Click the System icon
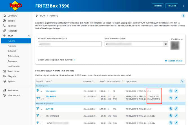This screenshot has width=188, height=125. (4, 81)
